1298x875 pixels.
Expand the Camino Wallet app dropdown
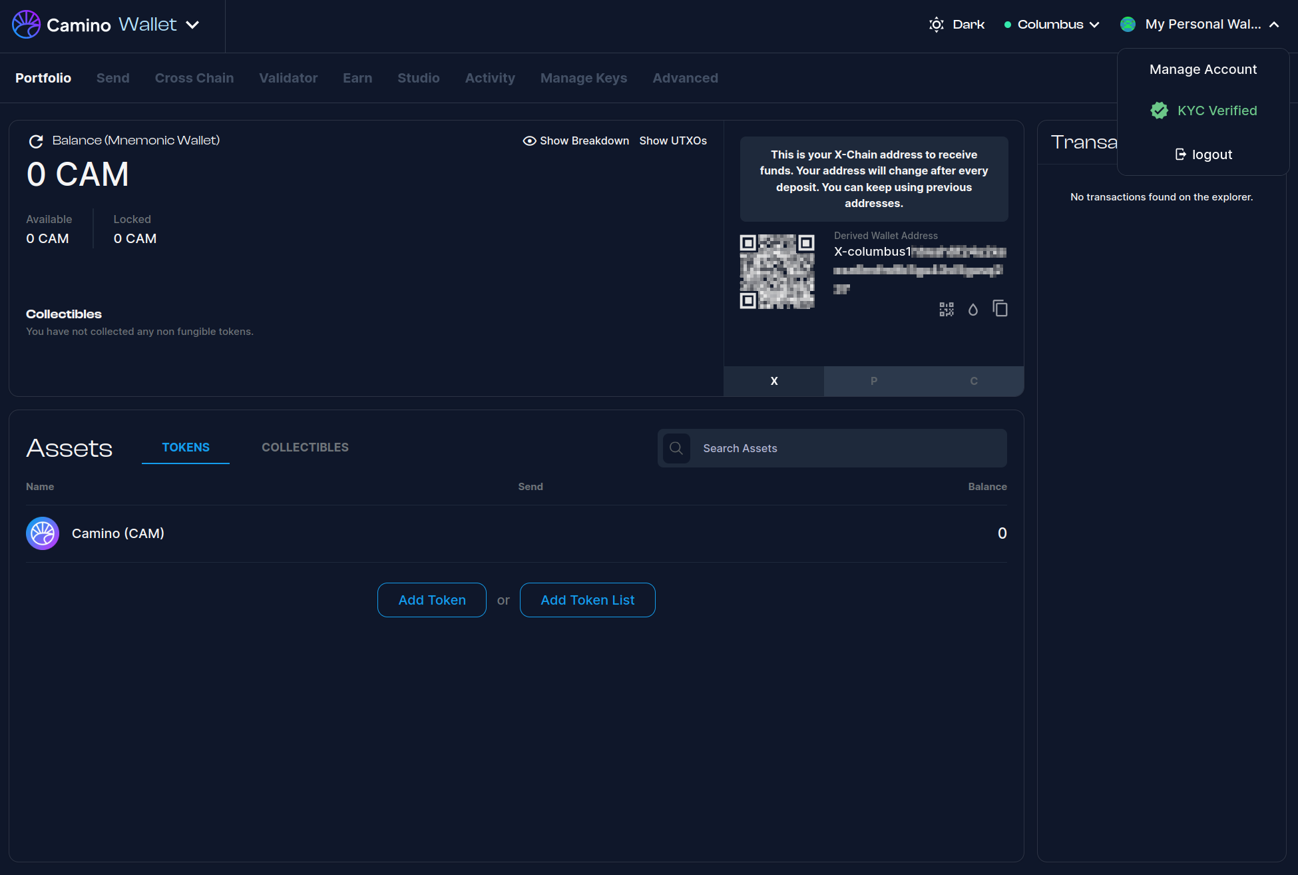click(x=192, y=25)
